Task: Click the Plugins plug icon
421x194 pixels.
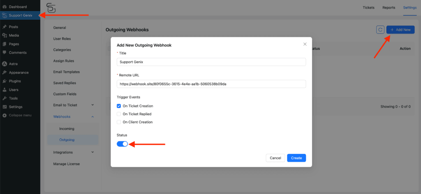Action: [4, 81]
